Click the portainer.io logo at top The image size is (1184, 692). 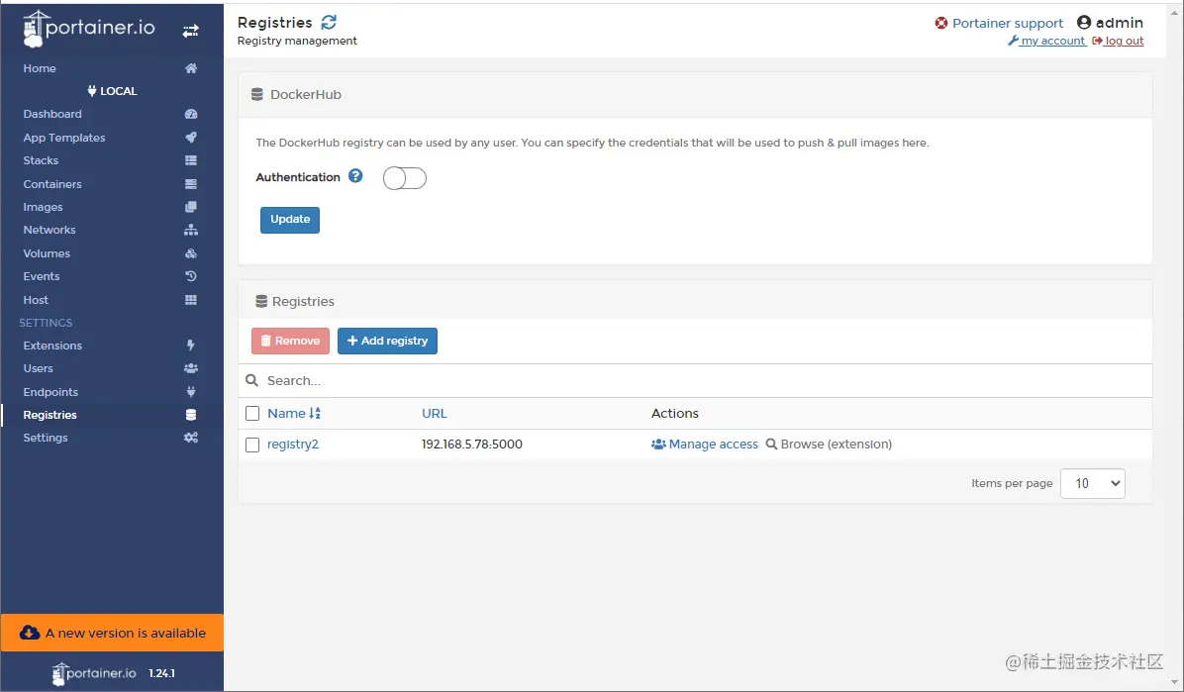click(89, 29)
